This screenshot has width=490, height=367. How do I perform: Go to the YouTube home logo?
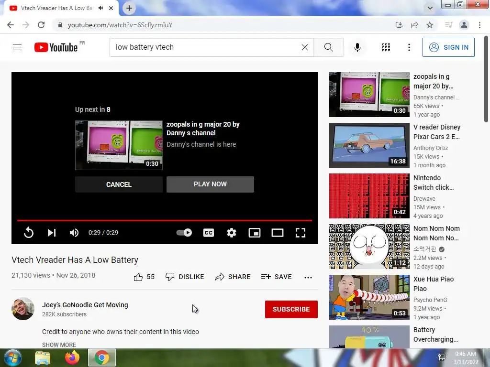[56, 47]
